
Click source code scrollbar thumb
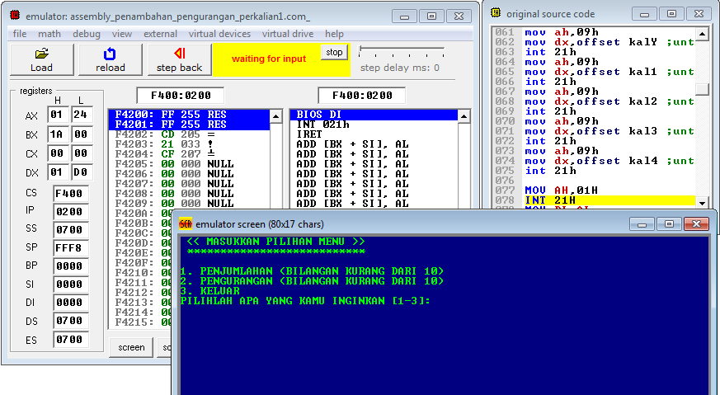tap(702, 88)
